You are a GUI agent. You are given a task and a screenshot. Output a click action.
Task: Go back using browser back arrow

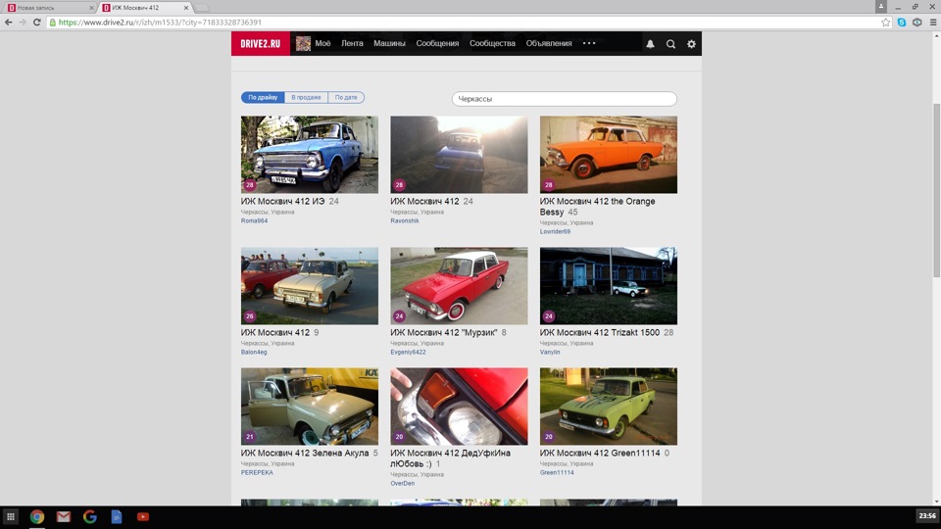pyautogui.click(x=9, y=23)
